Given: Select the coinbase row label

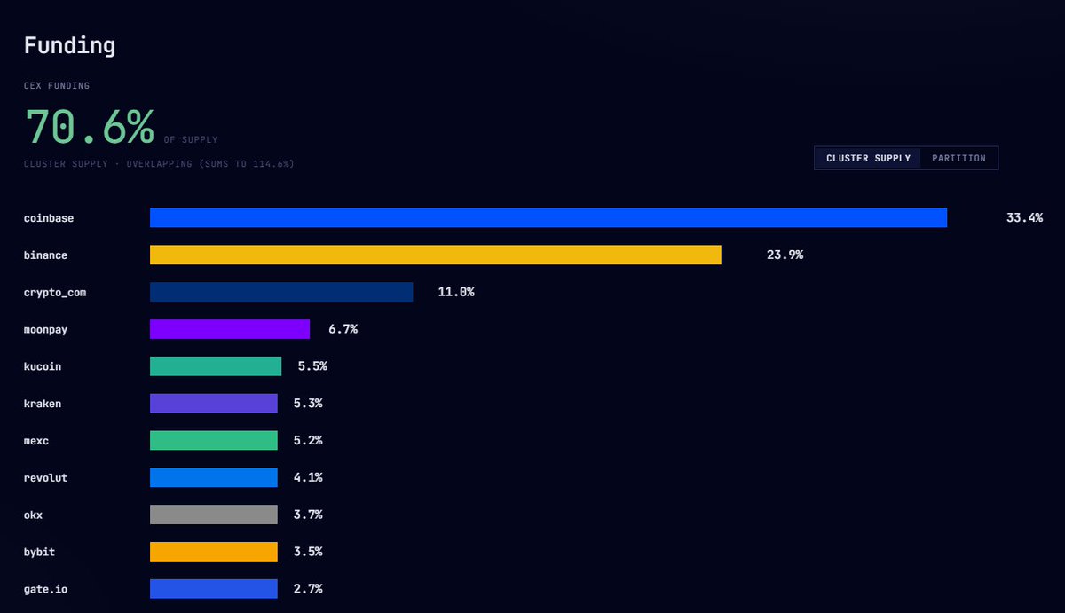Looking at the screenshot, I should (x=49, y=218).
